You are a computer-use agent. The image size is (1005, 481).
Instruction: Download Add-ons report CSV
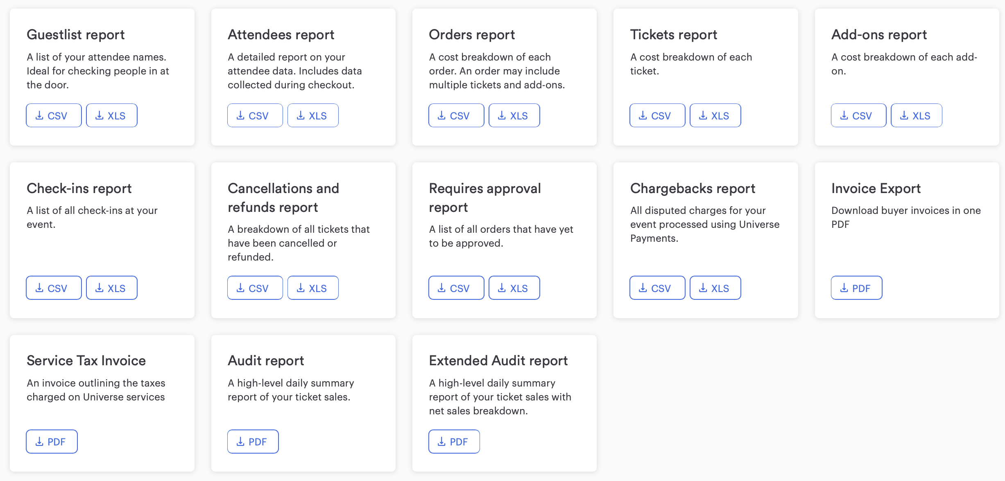click(858, 116)
